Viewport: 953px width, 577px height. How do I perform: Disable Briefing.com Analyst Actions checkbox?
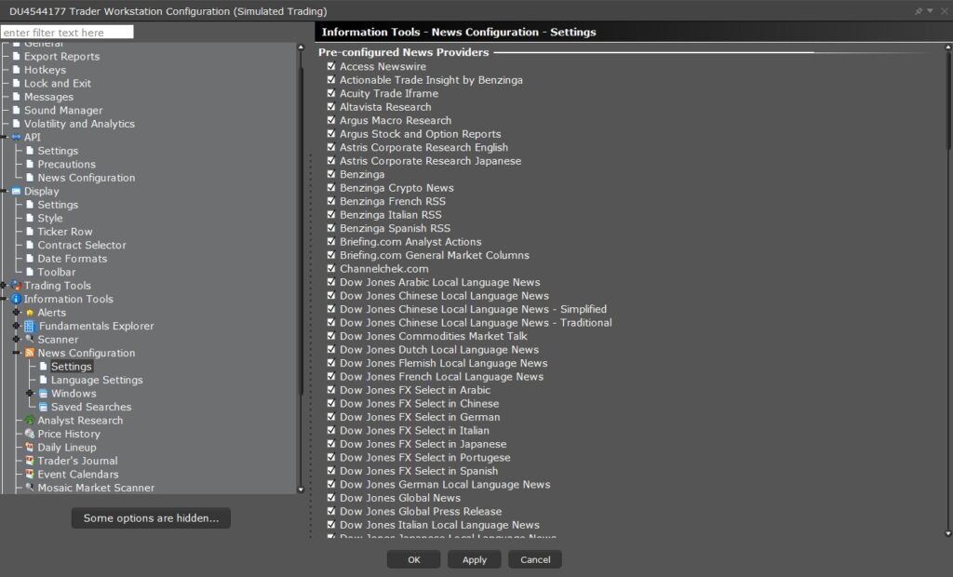click(331, 241)
